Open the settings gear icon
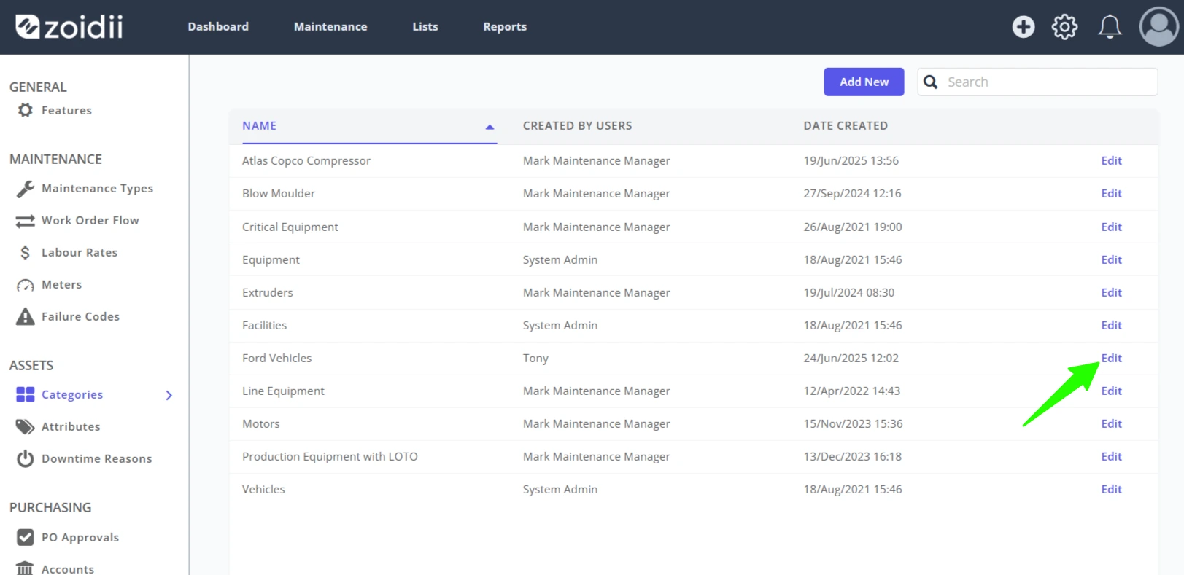1184x575 pixels. 1064,27
